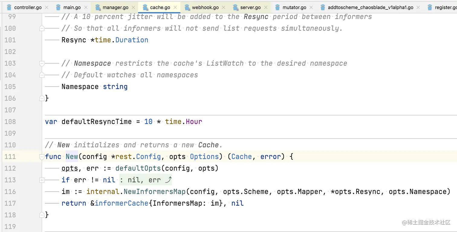Close the webhook.go tab
This screenshot has width=457, height=232.
pos(224,7)
